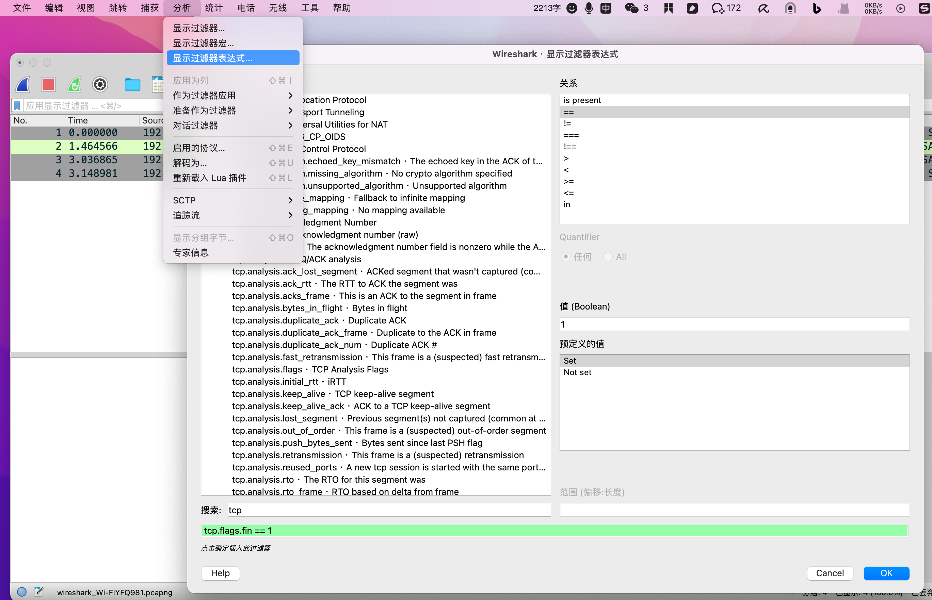Click the expert information circle in status bar

(x=22, y=592)
